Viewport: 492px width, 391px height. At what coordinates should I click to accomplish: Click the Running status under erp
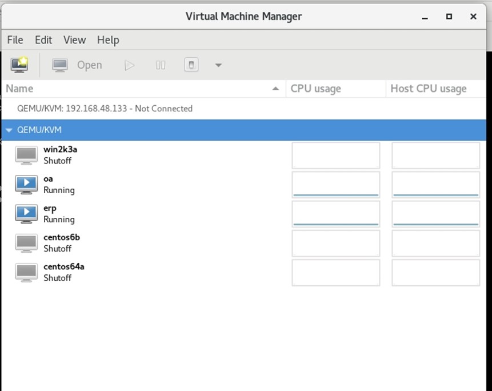pos(59,220)
